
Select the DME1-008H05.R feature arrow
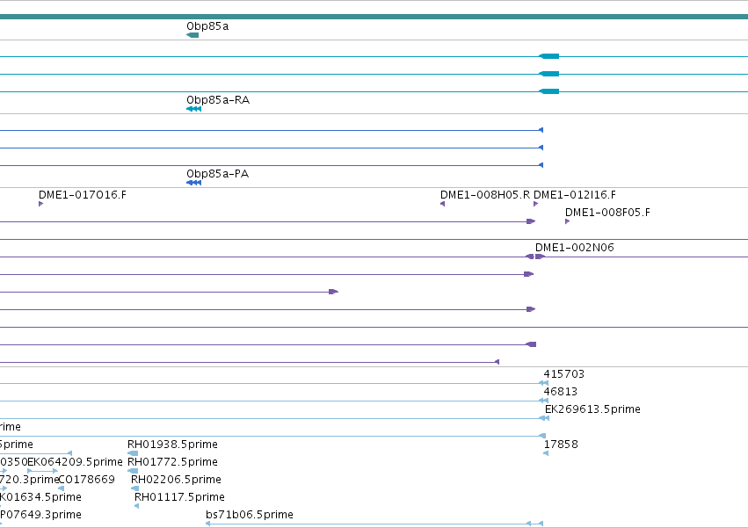coord(442,204)
